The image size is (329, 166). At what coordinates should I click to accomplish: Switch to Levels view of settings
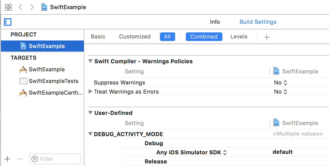(239, 37)
